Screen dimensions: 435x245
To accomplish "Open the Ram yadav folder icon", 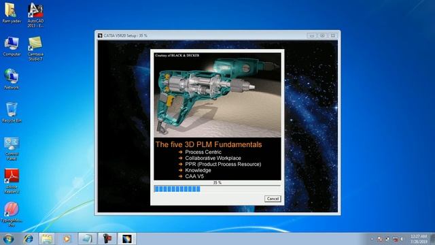I will [x=12, y=13].
